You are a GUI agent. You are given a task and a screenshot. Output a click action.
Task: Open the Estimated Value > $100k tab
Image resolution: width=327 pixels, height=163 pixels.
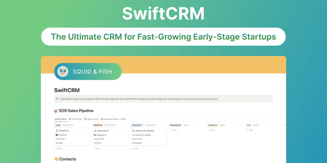(113, 119)
